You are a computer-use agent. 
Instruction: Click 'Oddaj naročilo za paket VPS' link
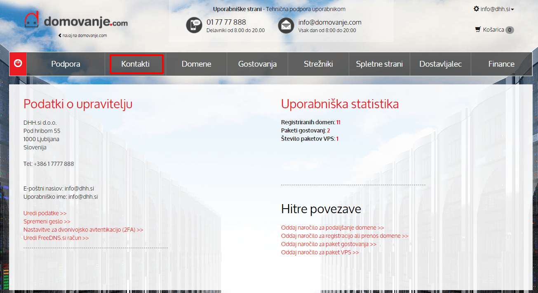click(320, 252)
